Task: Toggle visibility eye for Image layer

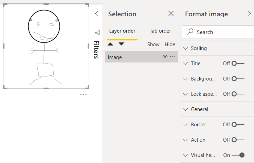Action: (165, 57)
